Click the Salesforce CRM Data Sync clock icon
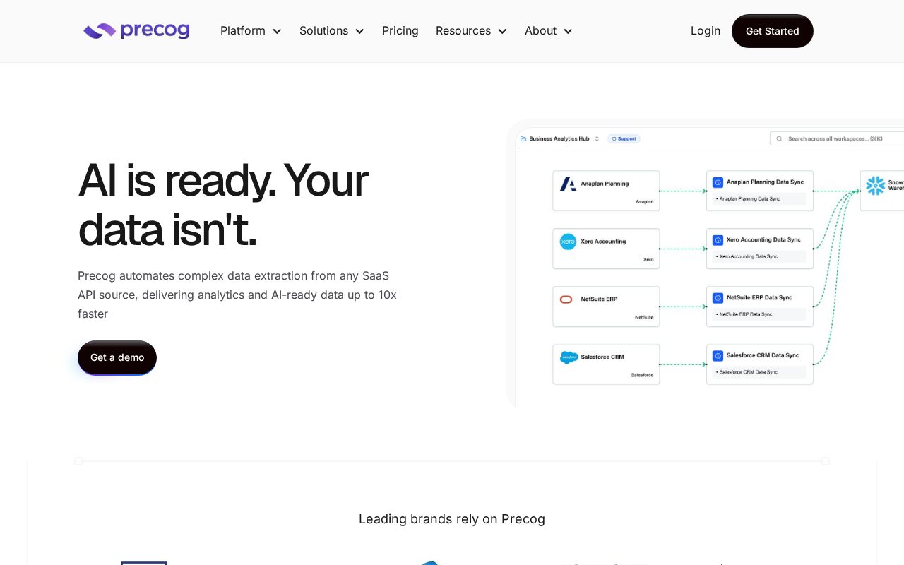Viewport: 904px width, 565px height. [x=718, y=356]
